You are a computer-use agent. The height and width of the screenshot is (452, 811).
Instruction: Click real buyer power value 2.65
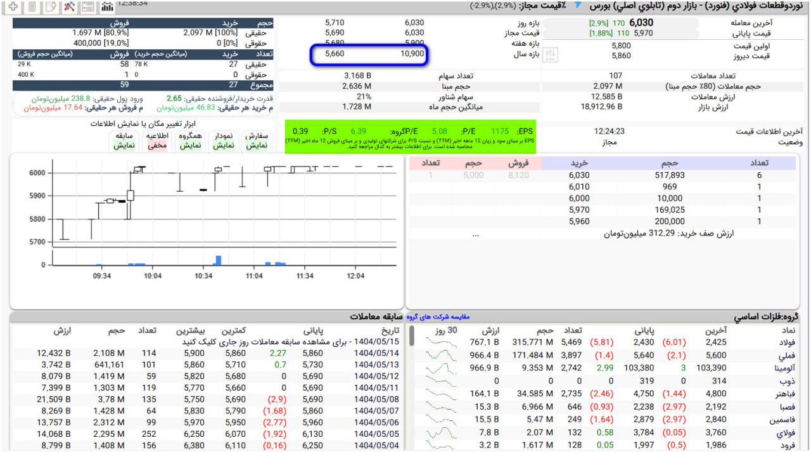click(174, 98)
